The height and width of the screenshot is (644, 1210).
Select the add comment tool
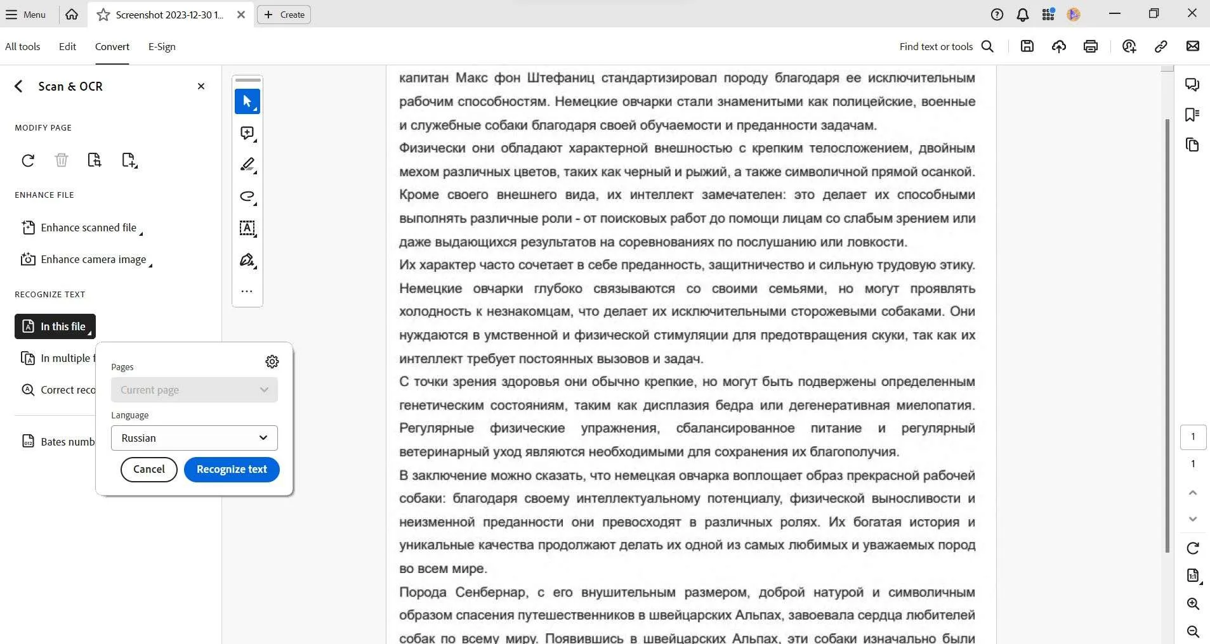tap(247, 133)
